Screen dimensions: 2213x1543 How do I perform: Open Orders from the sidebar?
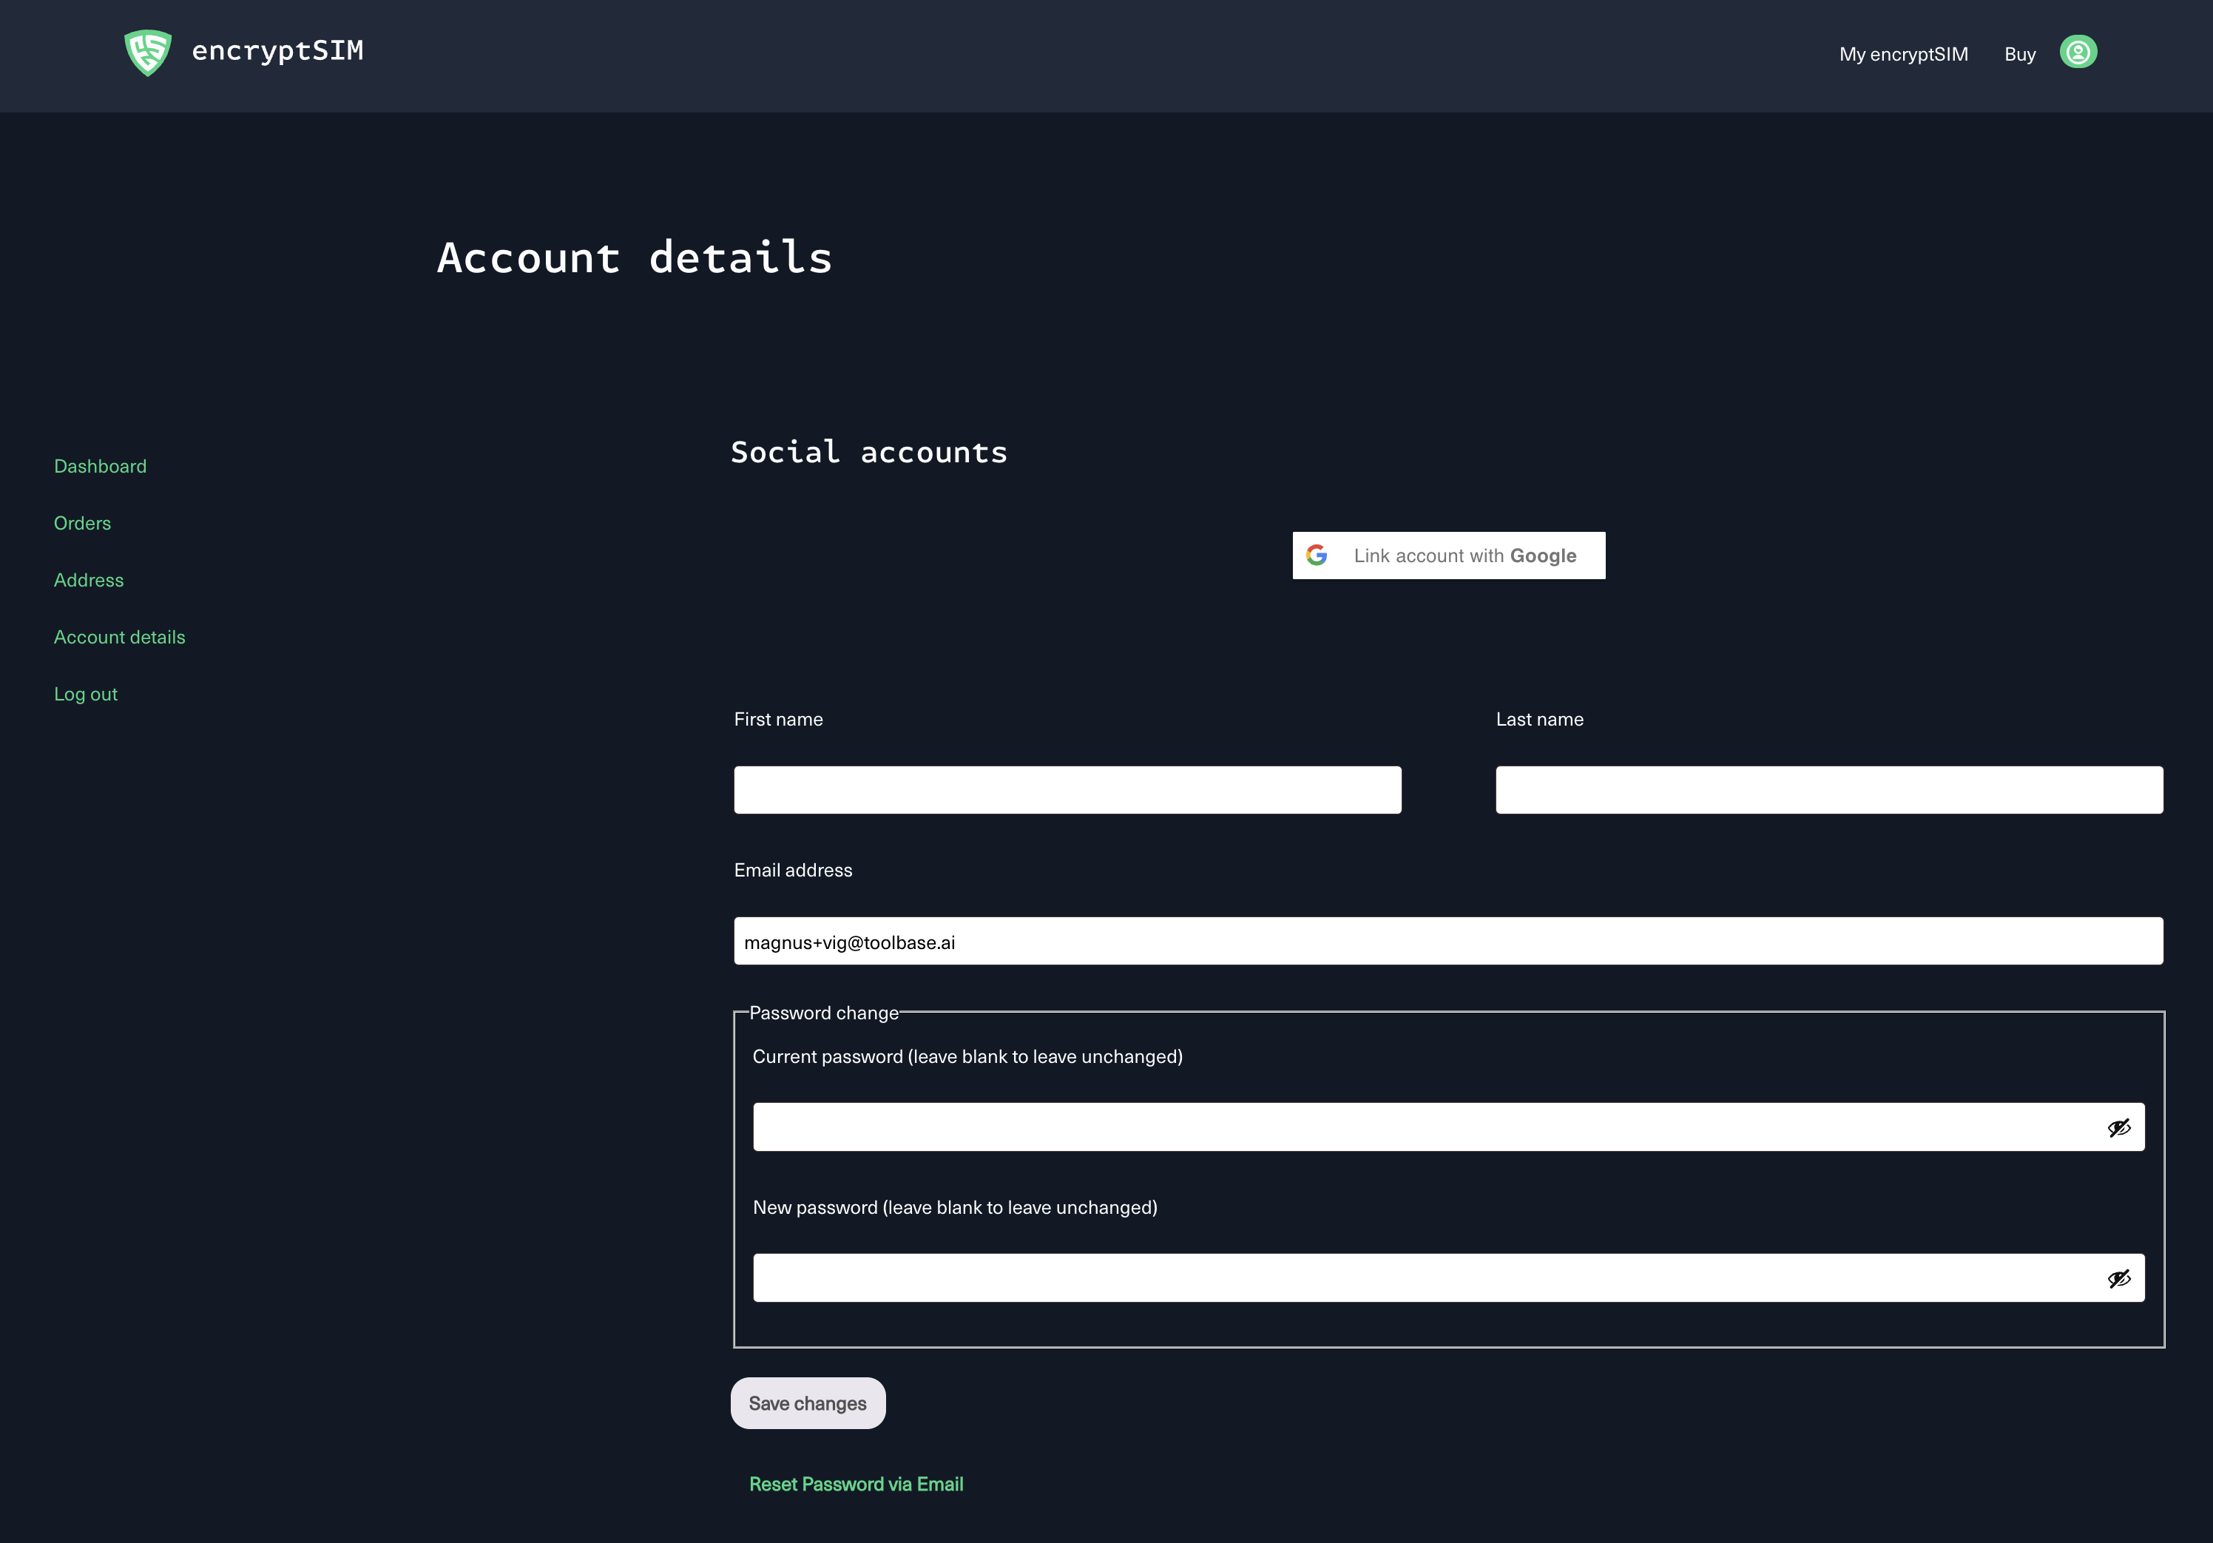82,523
